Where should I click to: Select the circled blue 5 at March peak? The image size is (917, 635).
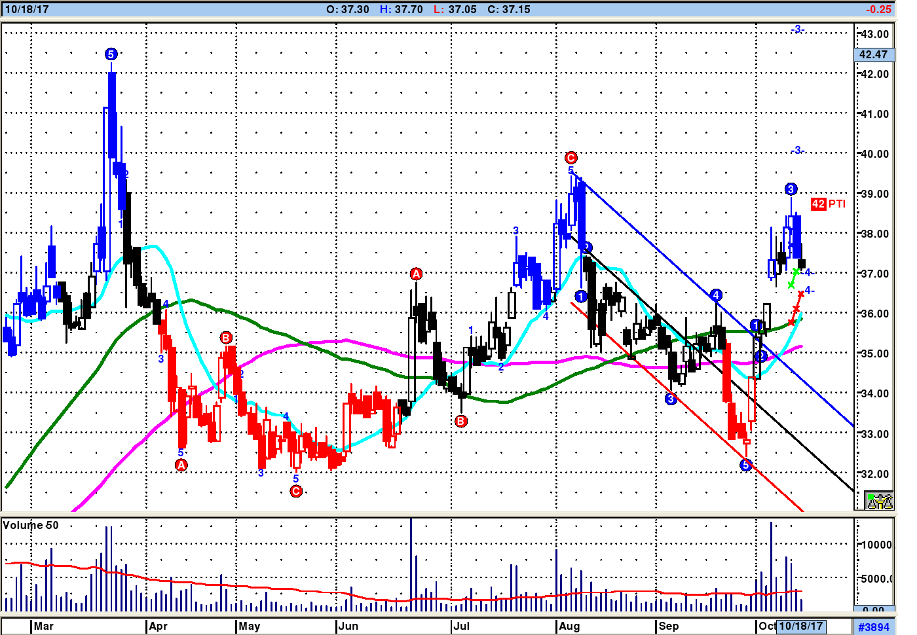point(111,54)
